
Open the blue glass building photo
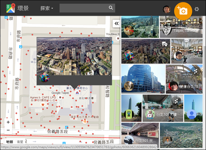pyautogui.click(x=143, y=79)
